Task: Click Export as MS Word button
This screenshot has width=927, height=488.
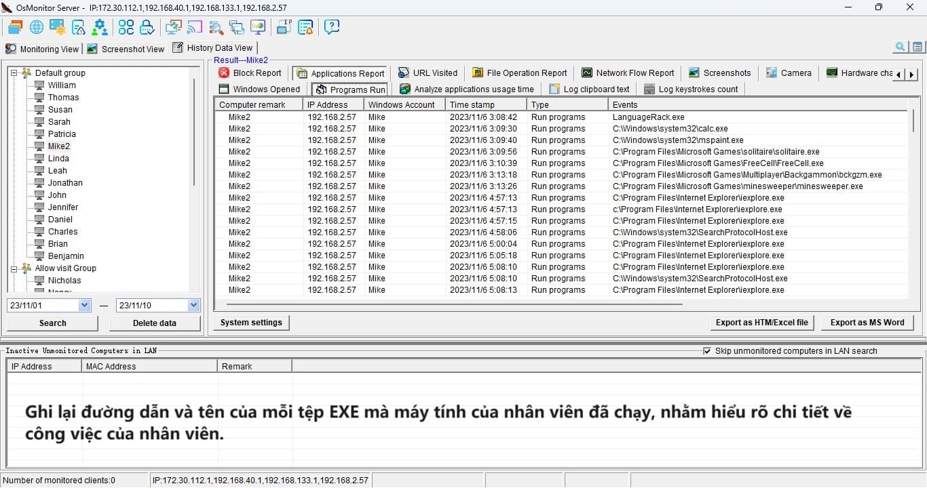Action: click(x=867, y=323)
